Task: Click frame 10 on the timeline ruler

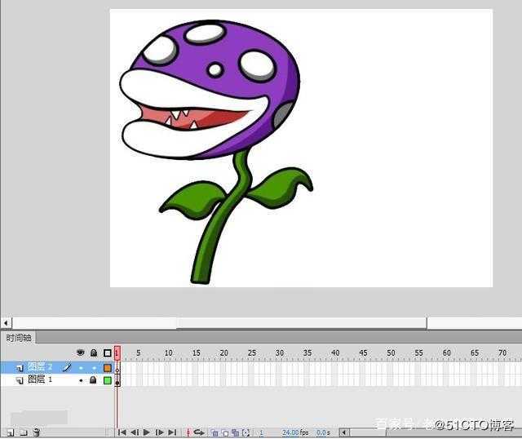Action: click(x=168, y=353)
